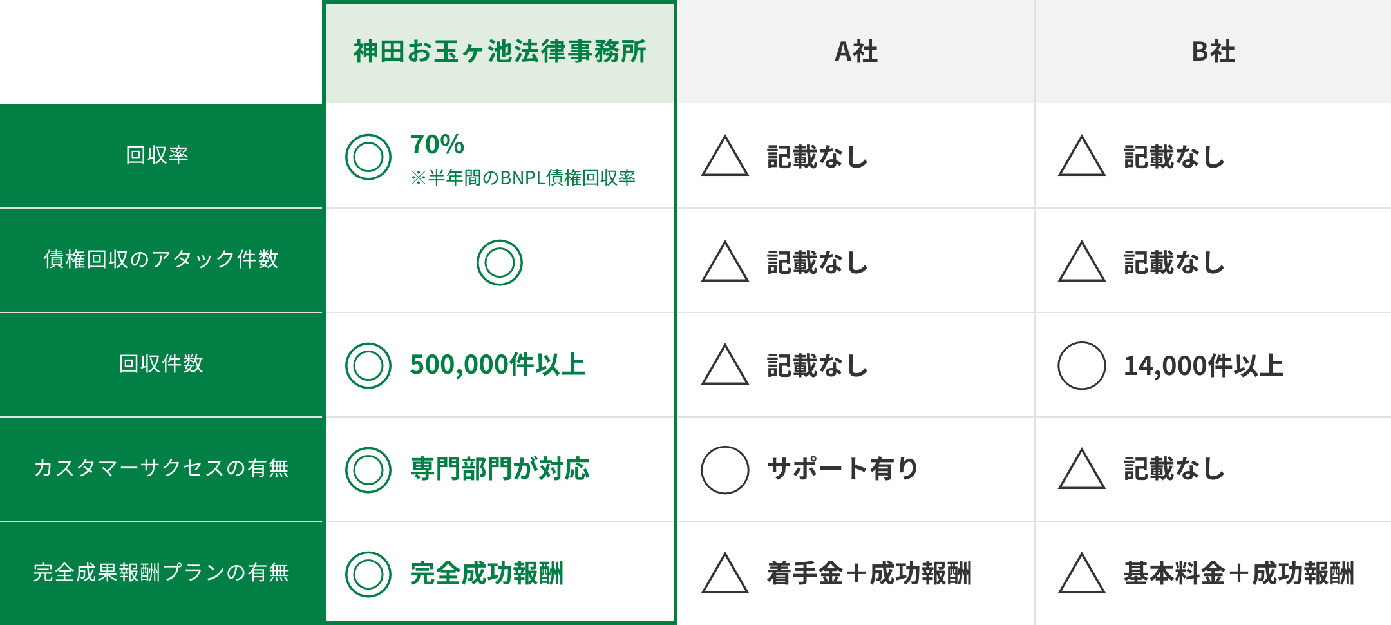Click double-circle icon beside 70% recovery rate
This screenshot has width=1391, height=625.
(368, 157)
